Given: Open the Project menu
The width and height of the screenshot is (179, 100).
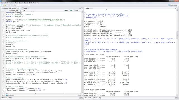Looking at the screenshot, I should (x=26, y=3).
